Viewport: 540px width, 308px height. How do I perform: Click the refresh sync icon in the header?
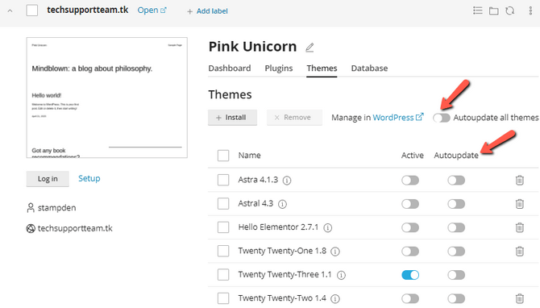(x=510, y=11)
